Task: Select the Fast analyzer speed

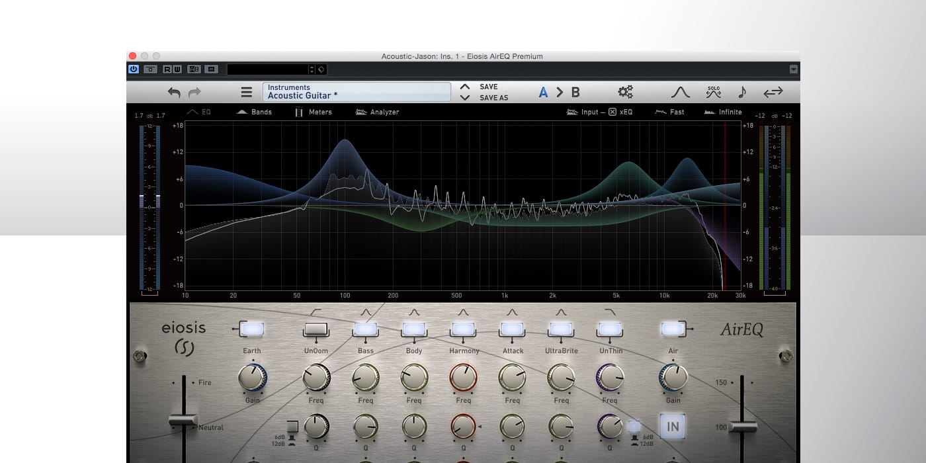Action: pyautogui.click(x=669, y=112)
